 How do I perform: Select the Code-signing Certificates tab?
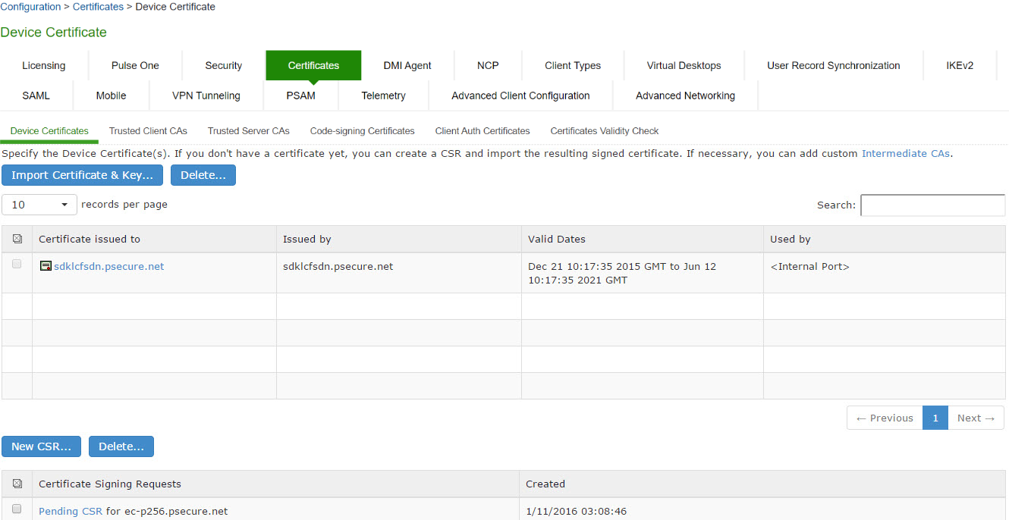point(362,131)
